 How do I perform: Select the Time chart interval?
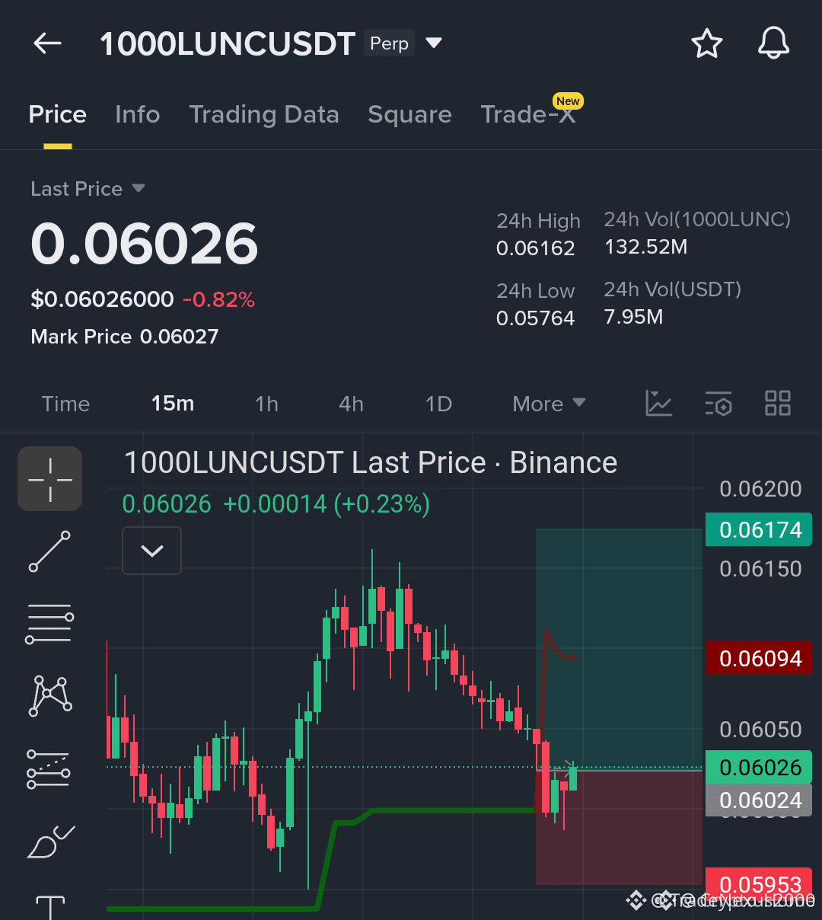tap(65, 404)
